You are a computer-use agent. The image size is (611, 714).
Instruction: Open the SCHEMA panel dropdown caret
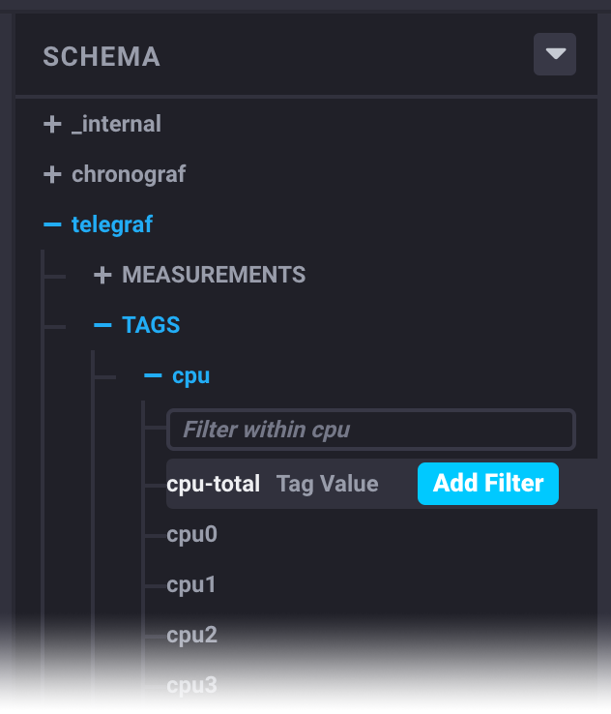(555, 54)
